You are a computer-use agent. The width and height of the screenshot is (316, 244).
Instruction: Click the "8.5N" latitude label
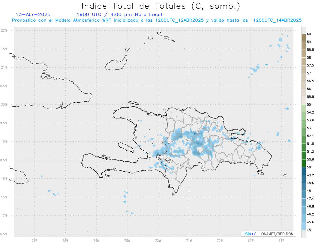(4, 160)
